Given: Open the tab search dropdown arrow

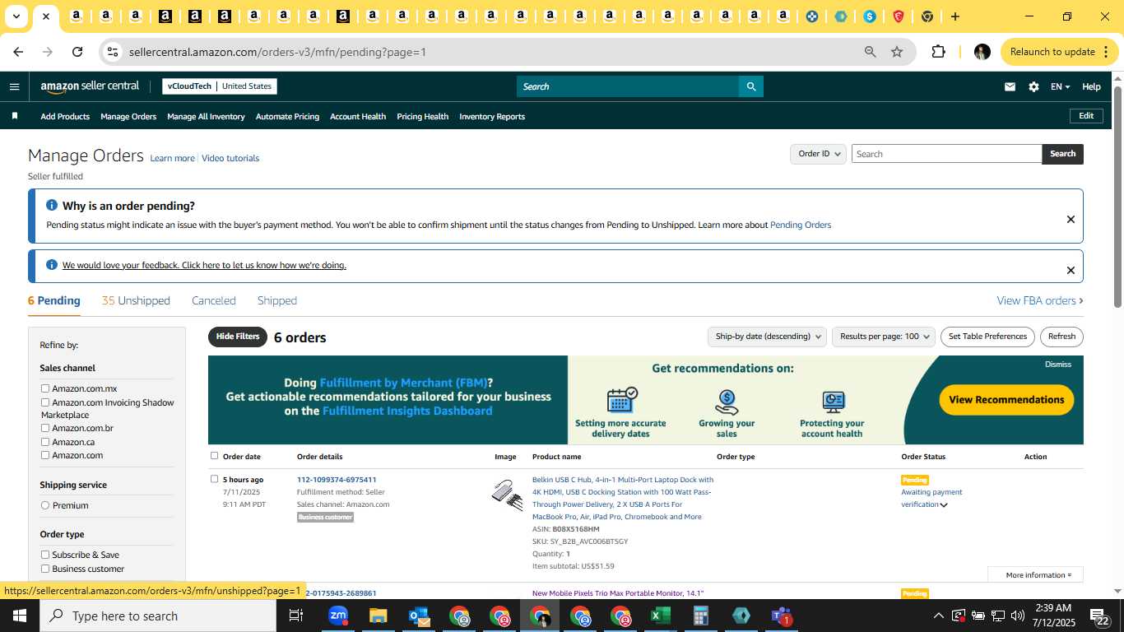Looking at the screenshot, I should (16, 16).
